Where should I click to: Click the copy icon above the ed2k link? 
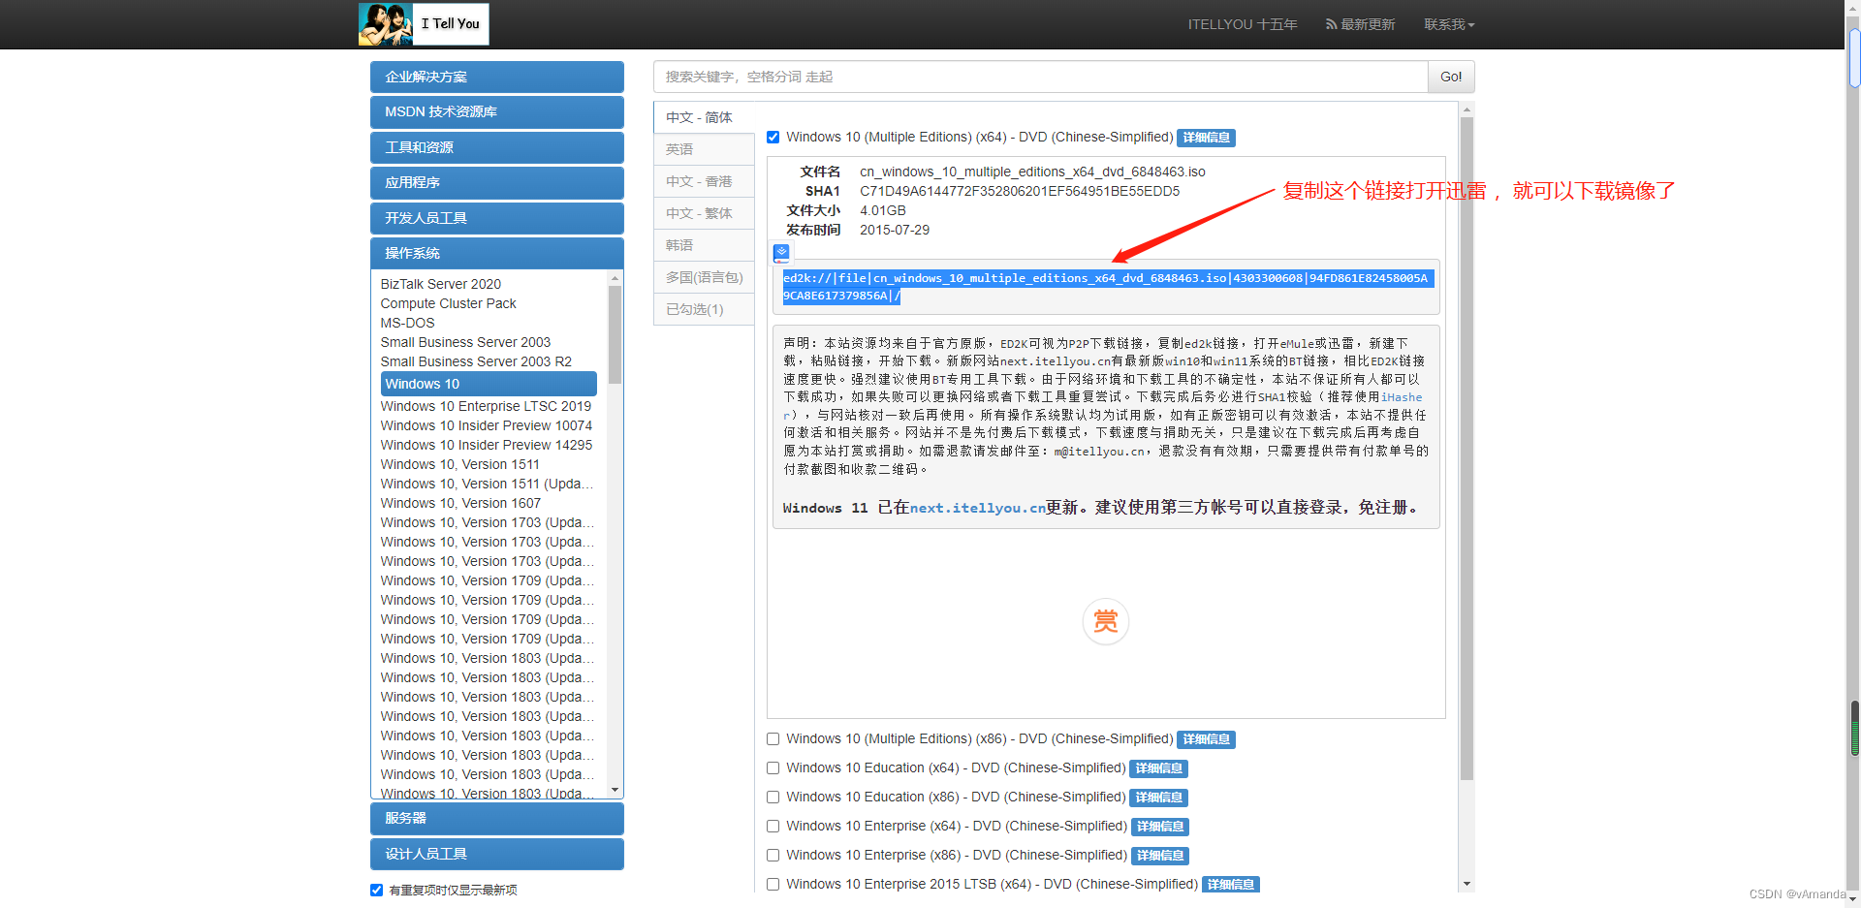tap(781, 253)
